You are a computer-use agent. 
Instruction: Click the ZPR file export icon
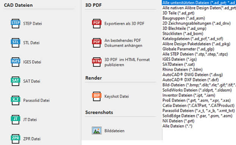pos(16,139)
